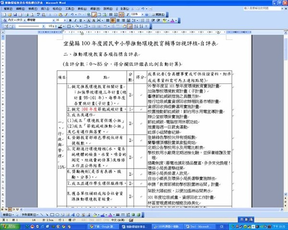288x230 pixels.
Task: Open the Zoom percentage dropdown
Action: point(143,14)
